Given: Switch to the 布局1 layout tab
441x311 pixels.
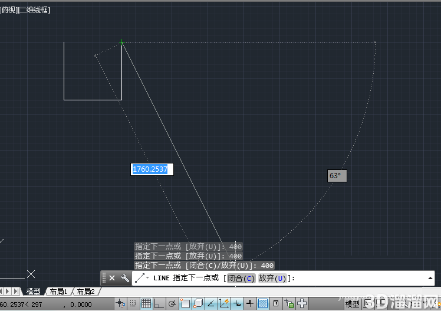Looking at the screenshot, I should pyautogui.click(x=58, y=292).
